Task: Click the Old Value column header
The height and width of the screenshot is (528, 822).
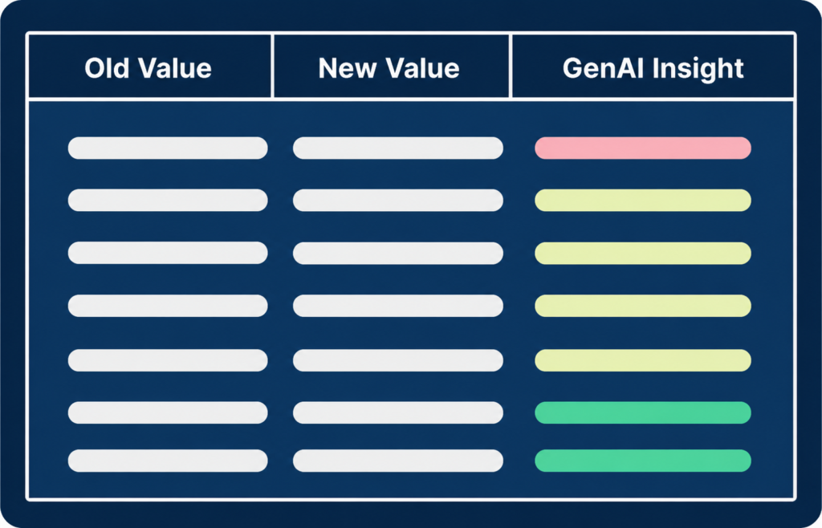Action: point(149,68)
